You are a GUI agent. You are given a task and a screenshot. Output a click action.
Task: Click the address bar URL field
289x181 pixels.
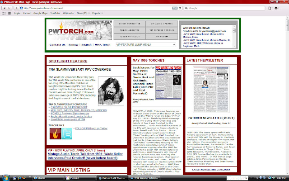click(x=98, y=8)
